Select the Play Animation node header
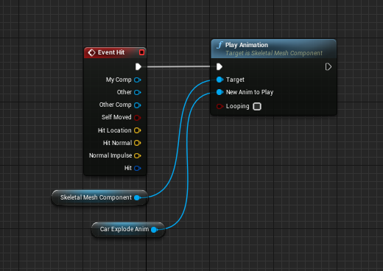 click(273, 49)
